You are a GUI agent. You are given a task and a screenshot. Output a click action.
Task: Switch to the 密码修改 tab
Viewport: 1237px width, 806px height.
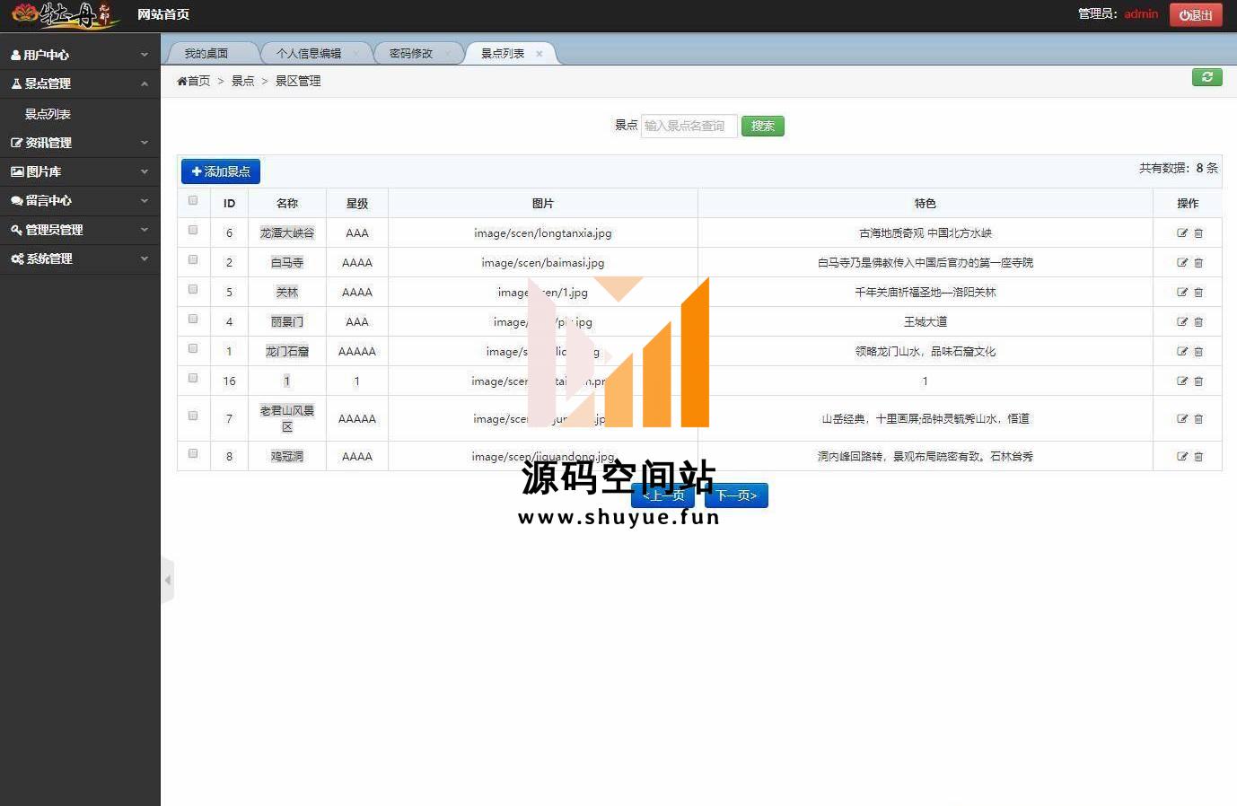point(411,54)
